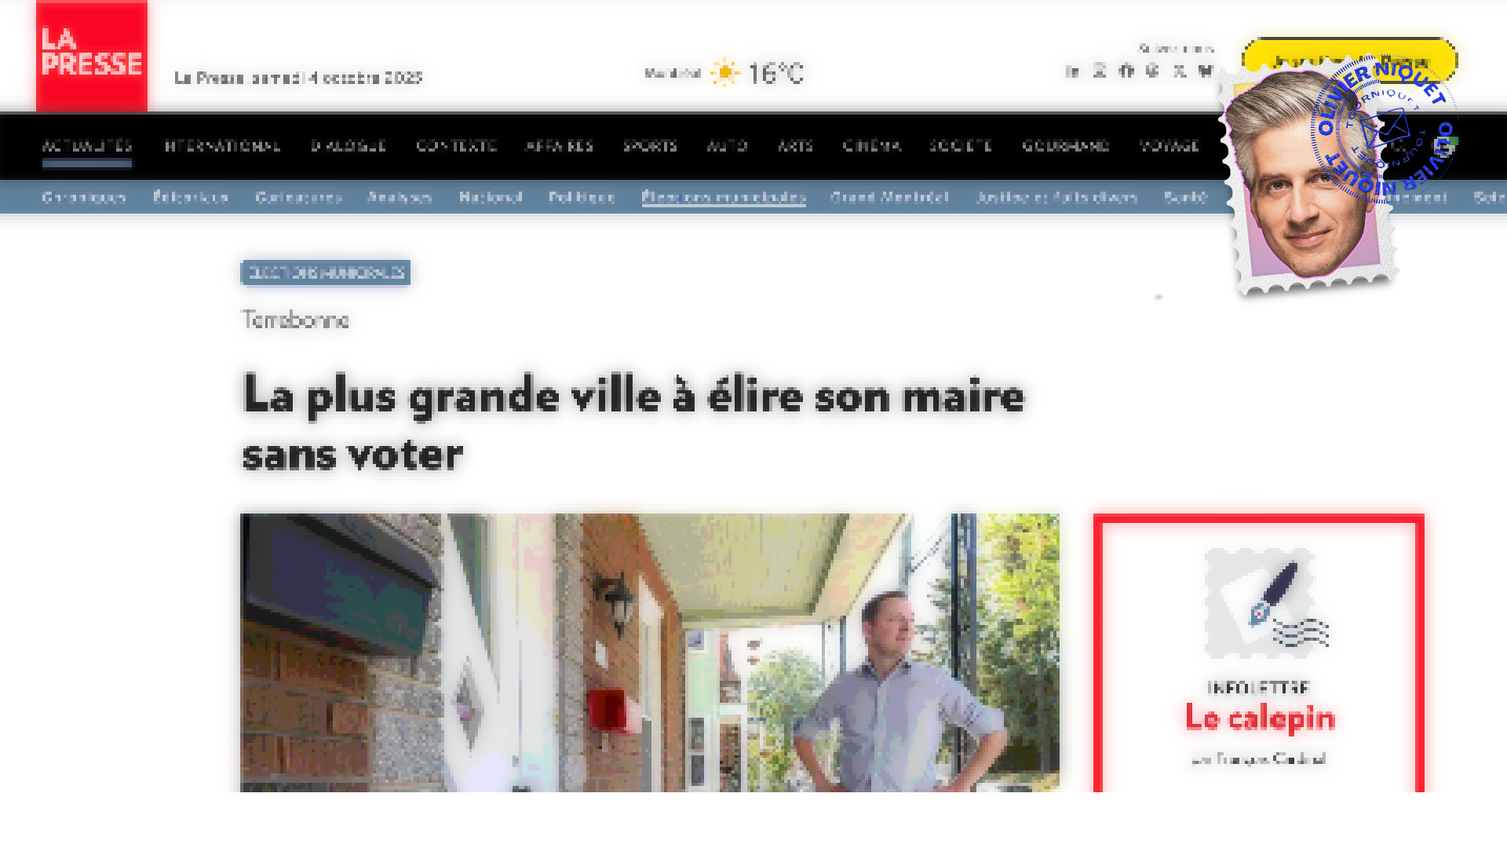This screenshot has height=848, width=1507.
Task: Open La Presse's LinkedIn via the header icon
Action: [1072, 71]
